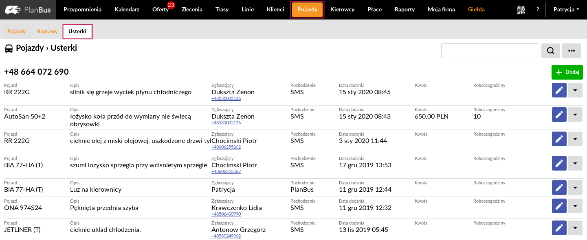
Task: Open the QR code icon
Action: pos(521,10)
